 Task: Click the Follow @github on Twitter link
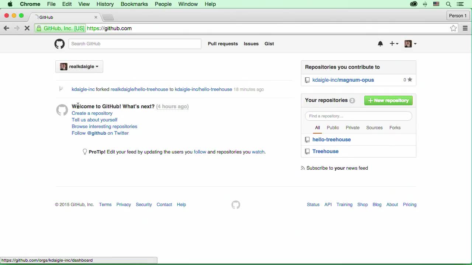[x=100, y=133]
